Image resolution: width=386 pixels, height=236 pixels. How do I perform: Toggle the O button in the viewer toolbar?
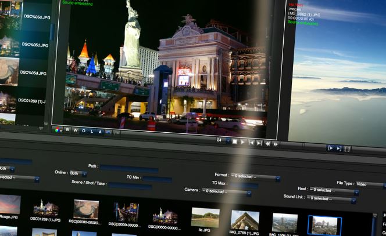(x=84, y=131)
